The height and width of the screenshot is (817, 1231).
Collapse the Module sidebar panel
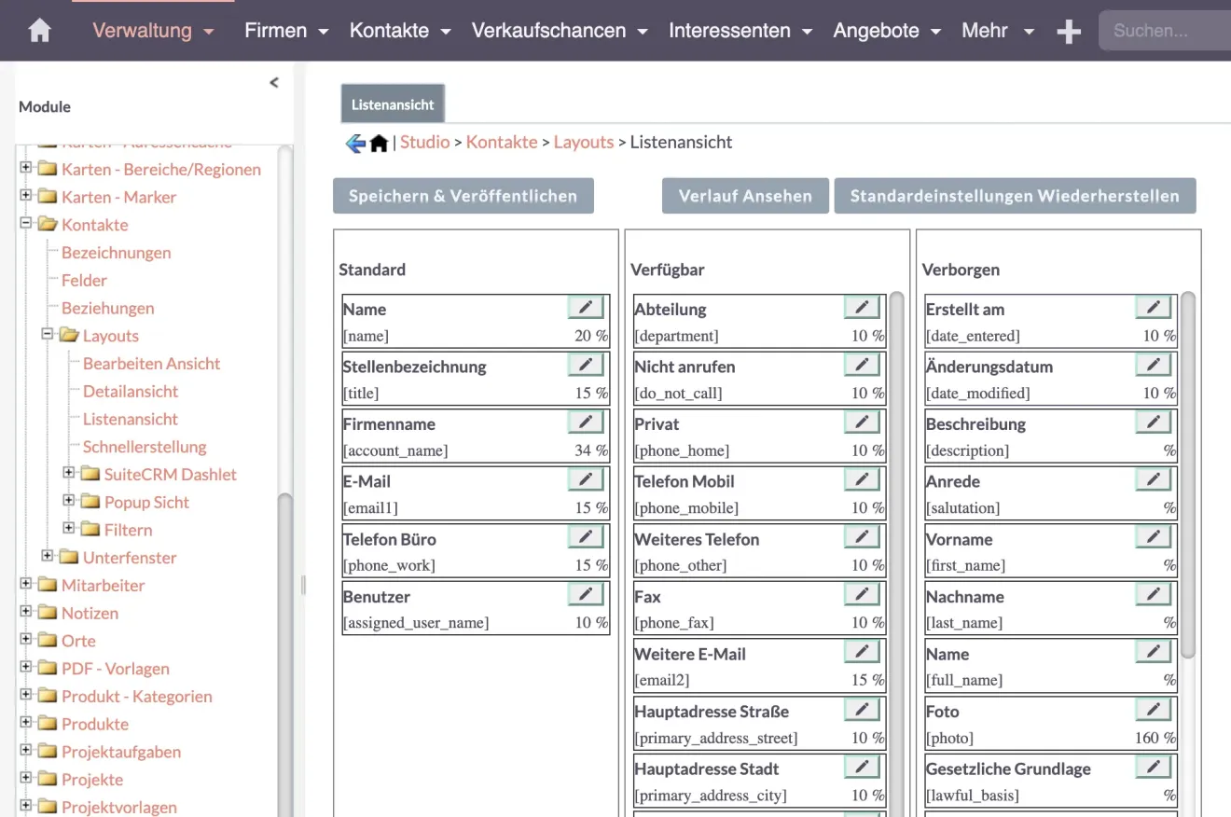273,83
